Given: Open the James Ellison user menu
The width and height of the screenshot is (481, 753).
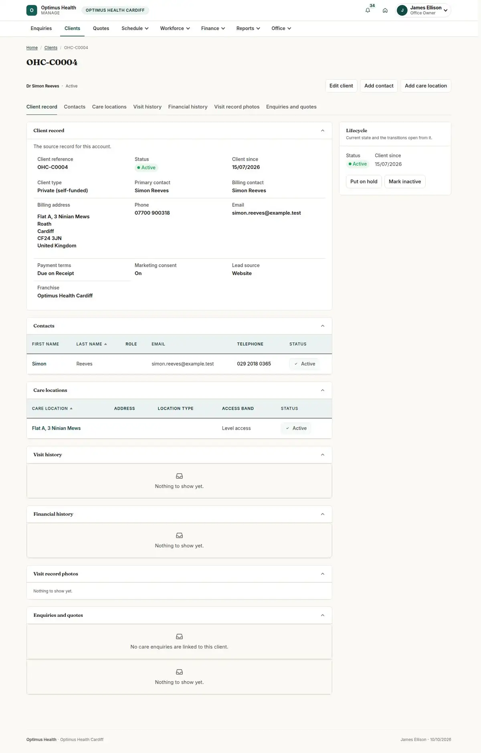Looking at the screenshot, I should 423,10.
